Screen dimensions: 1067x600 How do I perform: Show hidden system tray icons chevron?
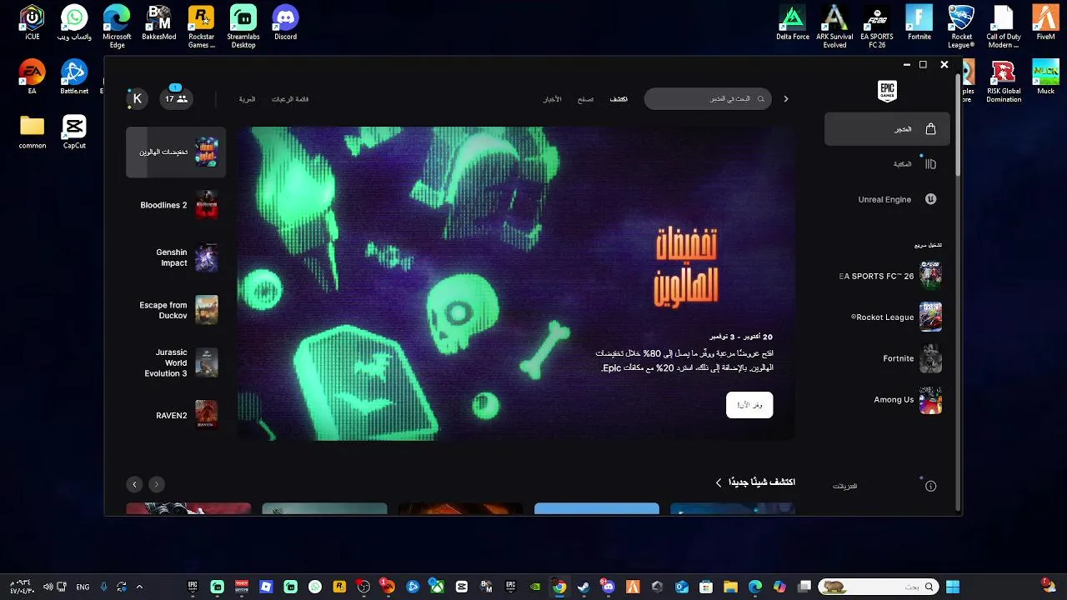pos(139,587)
